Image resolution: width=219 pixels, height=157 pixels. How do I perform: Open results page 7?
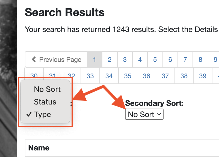tap(185, 59)
